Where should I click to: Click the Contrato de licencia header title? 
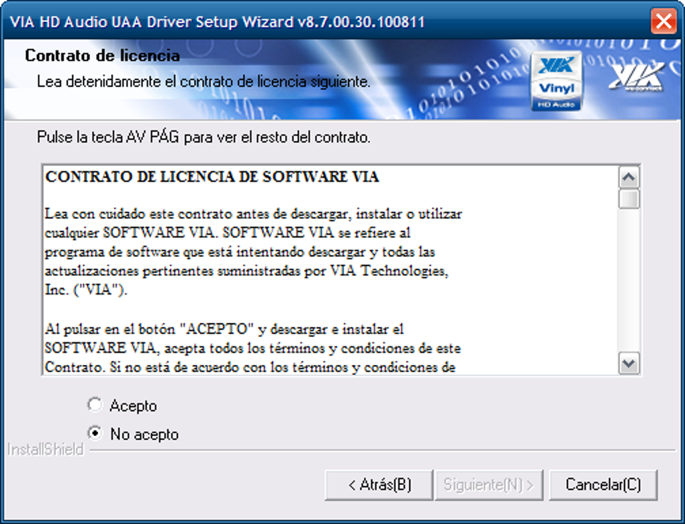click(x=102, y=56)
